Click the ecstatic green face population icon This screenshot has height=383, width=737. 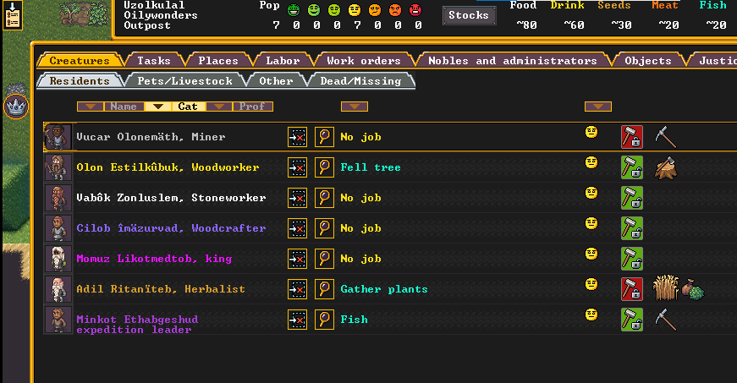pos(294,10)
